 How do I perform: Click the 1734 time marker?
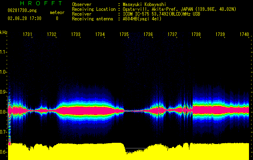[x=100, y=34]
